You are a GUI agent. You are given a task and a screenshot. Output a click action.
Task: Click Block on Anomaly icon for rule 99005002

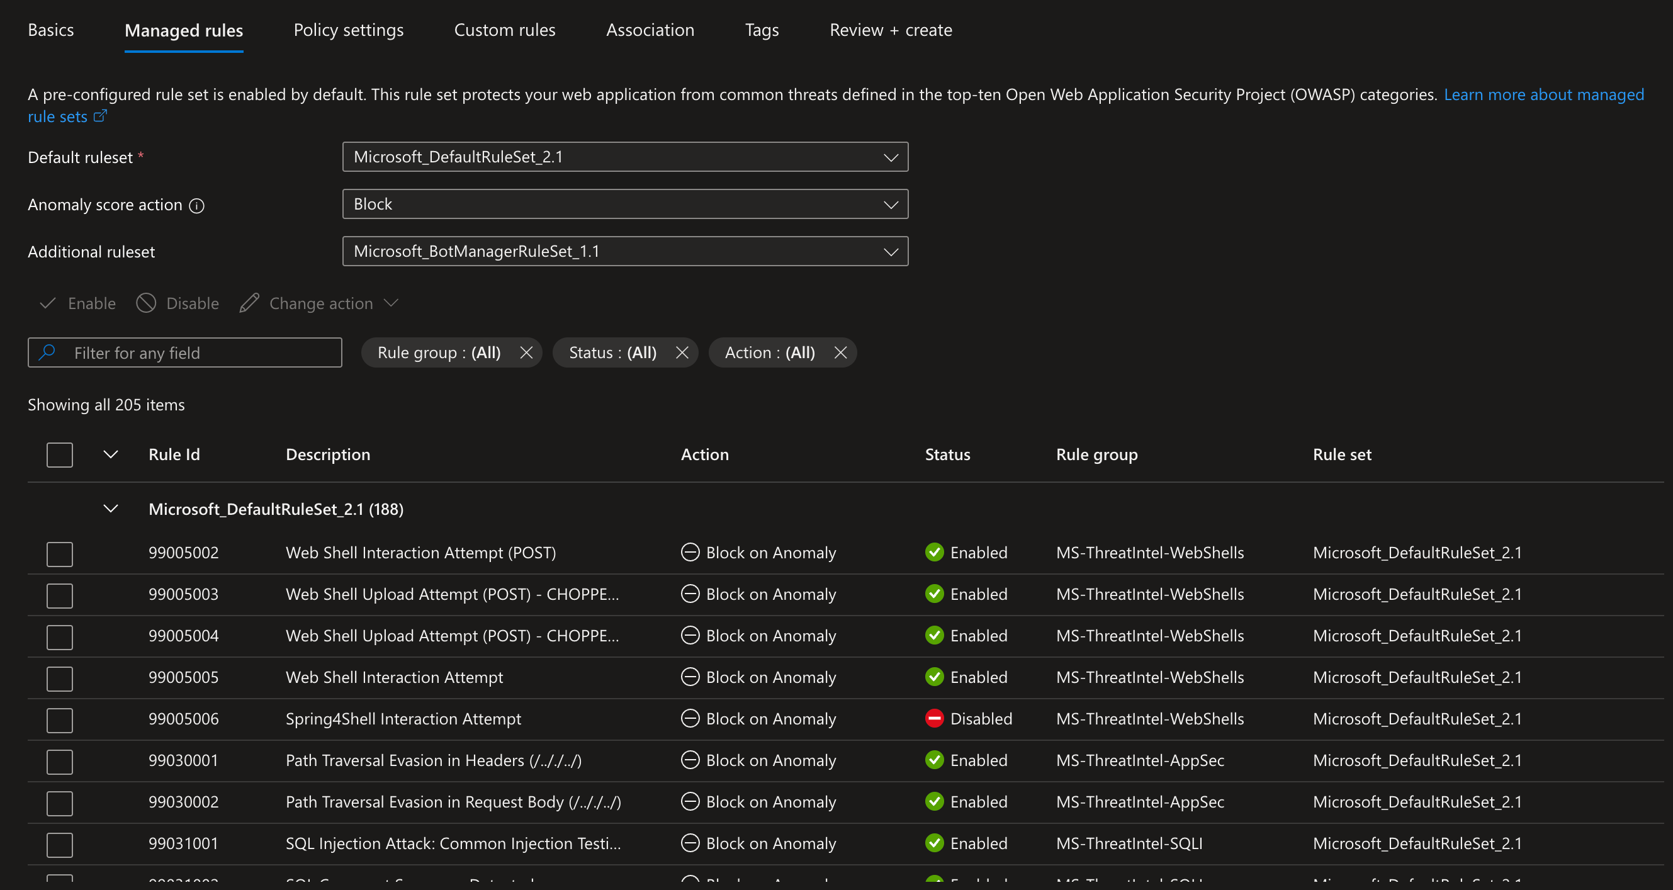pos(690,552)
